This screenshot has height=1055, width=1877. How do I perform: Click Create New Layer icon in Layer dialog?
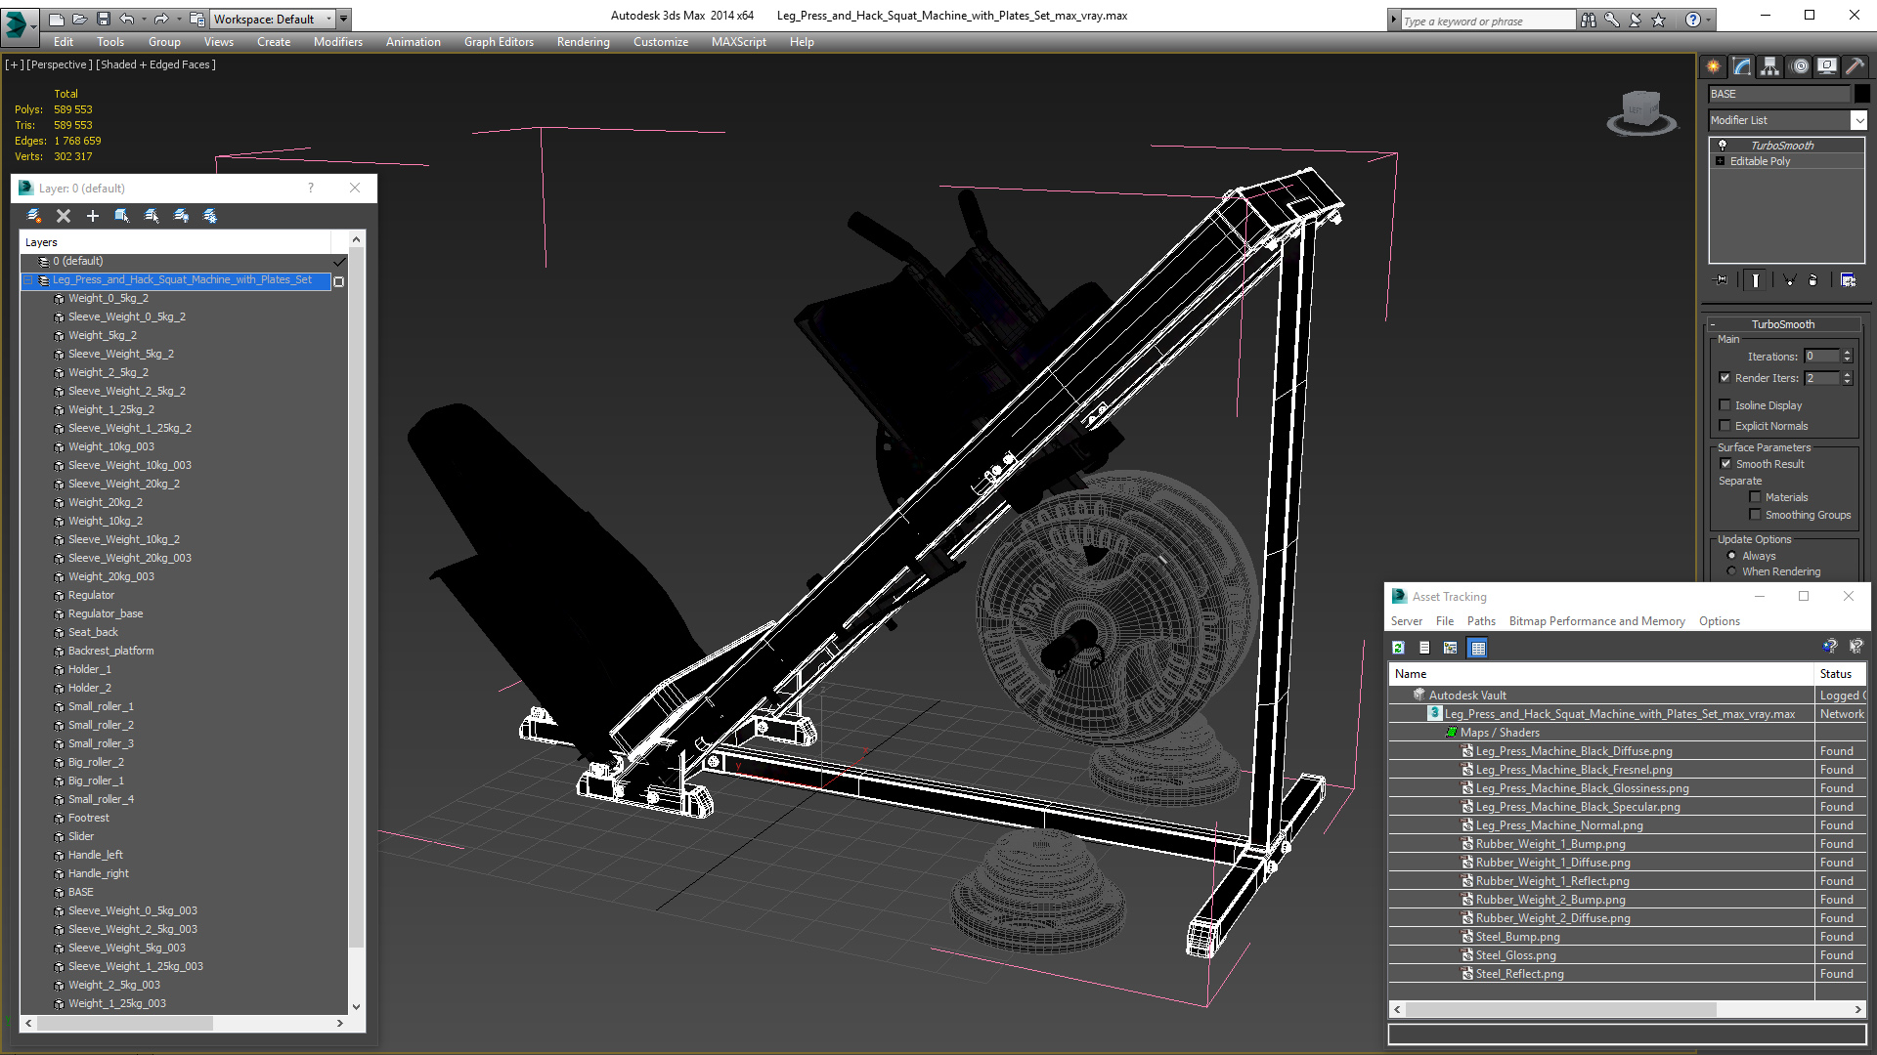(x=33, y=216)
